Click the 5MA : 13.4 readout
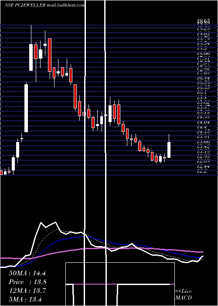The width and height of the screenshot is (218, 306). coord(25,299)
